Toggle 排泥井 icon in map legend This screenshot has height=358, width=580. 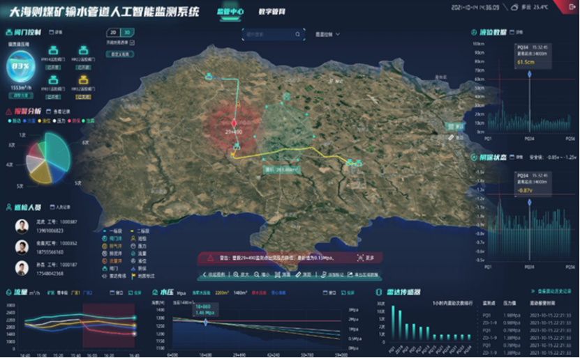coord(105,254)
